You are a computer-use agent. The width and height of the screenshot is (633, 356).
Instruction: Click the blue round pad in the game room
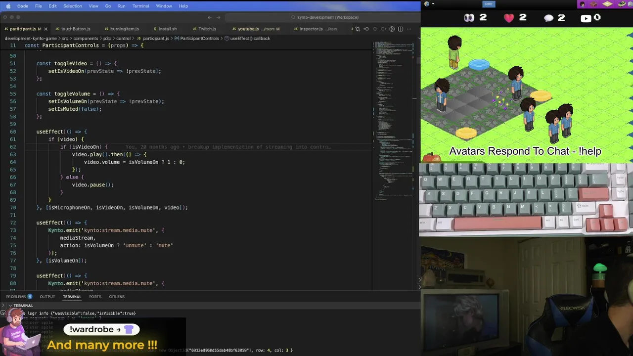pos(479,64)
